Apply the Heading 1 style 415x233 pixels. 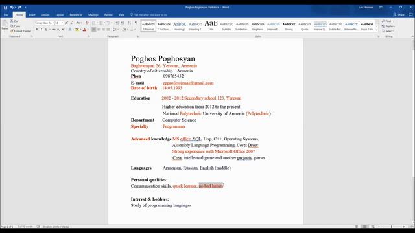(180, 26)
